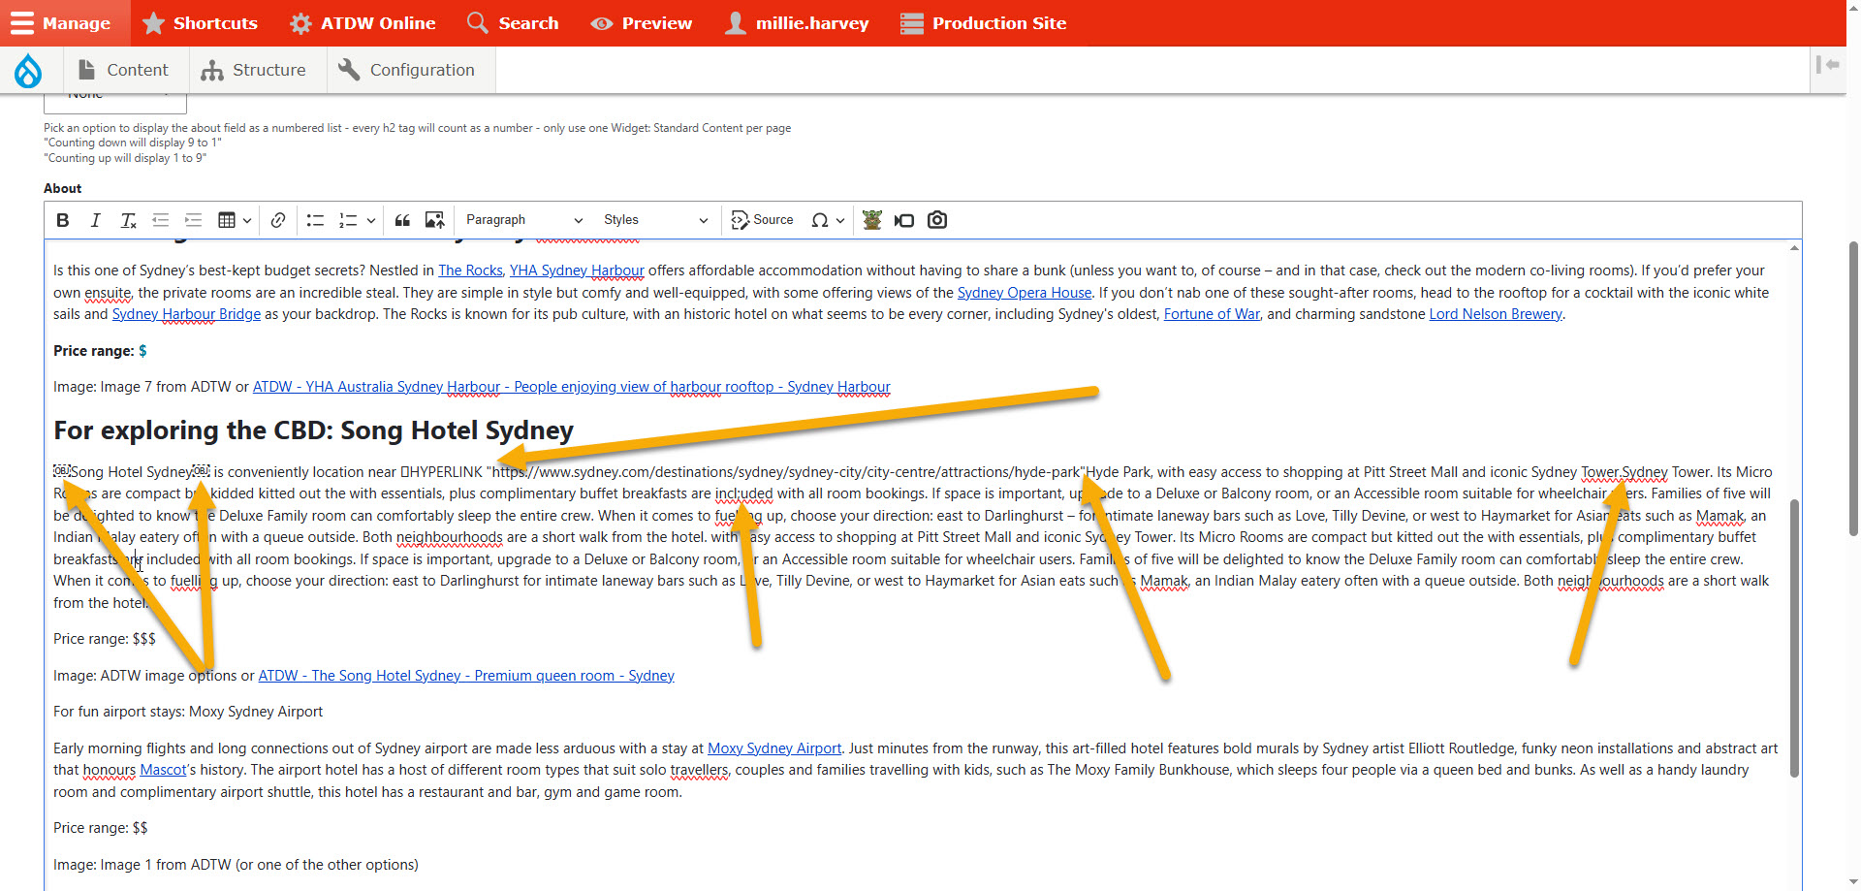Click the editor scroll up arrow
Screen dimensions: 1861x891
coord(1794,248)
